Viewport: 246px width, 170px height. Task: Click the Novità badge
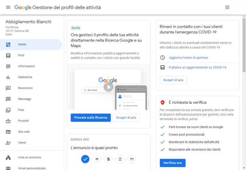(x=76, y=28)
